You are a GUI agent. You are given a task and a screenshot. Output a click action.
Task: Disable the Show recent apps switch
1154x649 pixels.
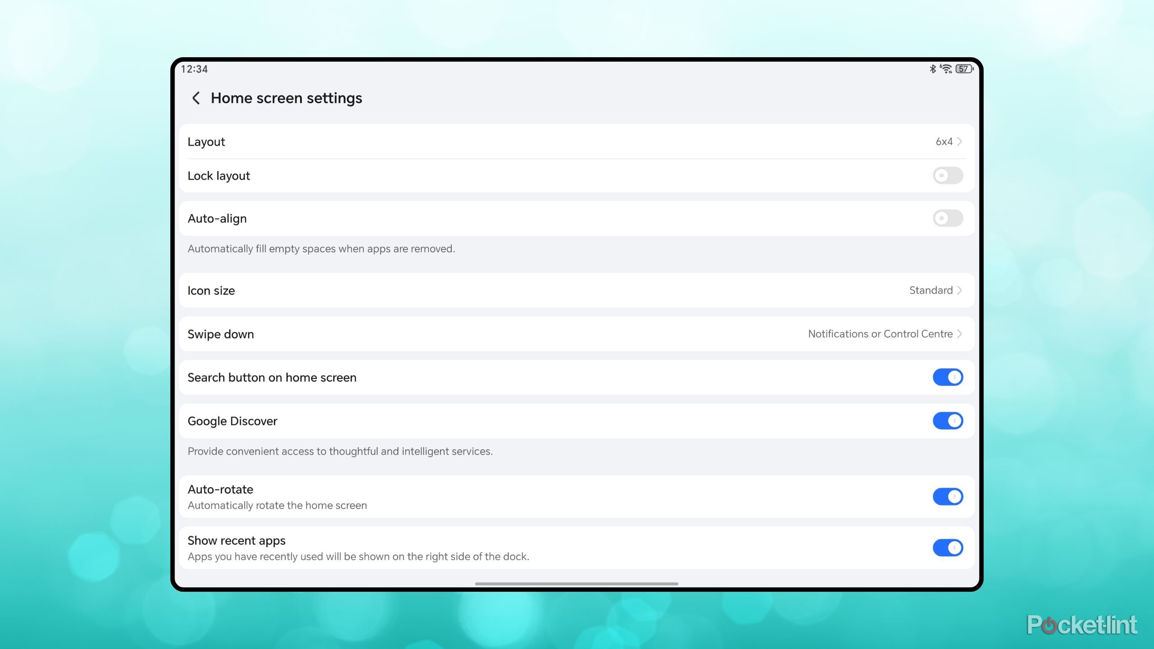(948, 548)
